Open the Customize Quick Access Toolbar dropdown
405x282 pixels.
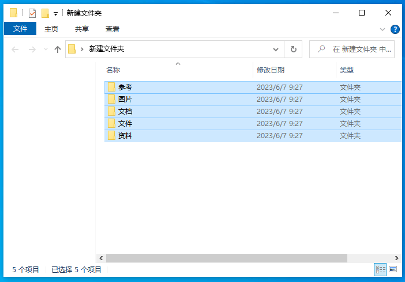click(55, 14)
